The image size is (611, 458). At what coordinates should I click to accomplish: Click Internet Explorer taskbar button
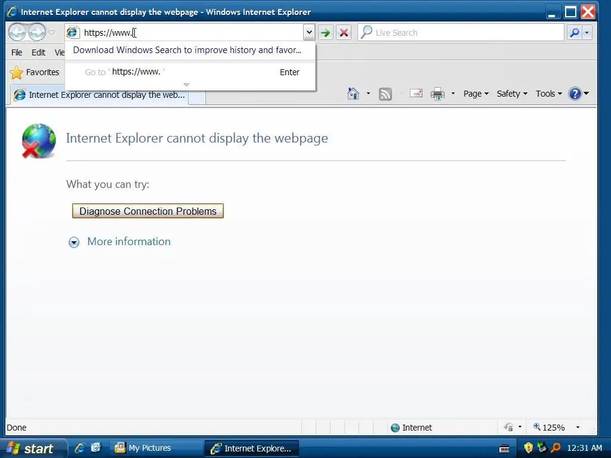[252, 448]
